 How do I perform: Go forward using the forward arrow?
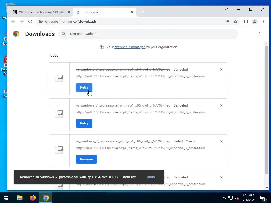(x=22, y=21)
